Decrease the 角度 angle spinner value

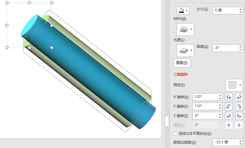pos(240,49)
